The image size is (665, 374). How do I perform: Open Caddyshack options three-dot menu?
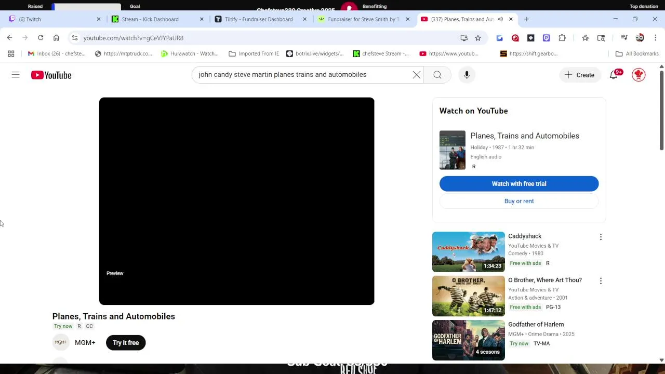pyautogui.click(x=601, y=237)
